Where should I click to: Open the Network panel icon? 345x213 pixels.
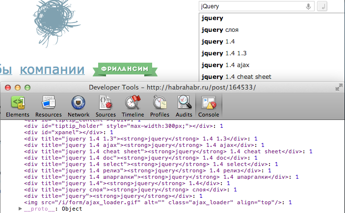pyautogui.click(x=79, y=102)
